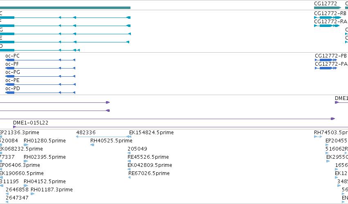Select the 205049 feature label
The width and height of the screenshot is (348, 204).
137,149
